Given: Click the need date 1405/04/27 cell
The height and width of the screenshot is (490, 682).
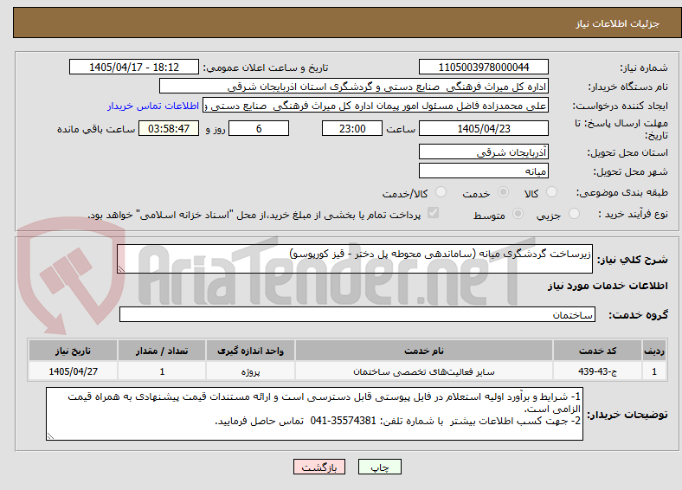Looking at the screenshot, I should (x=73, y=371).
